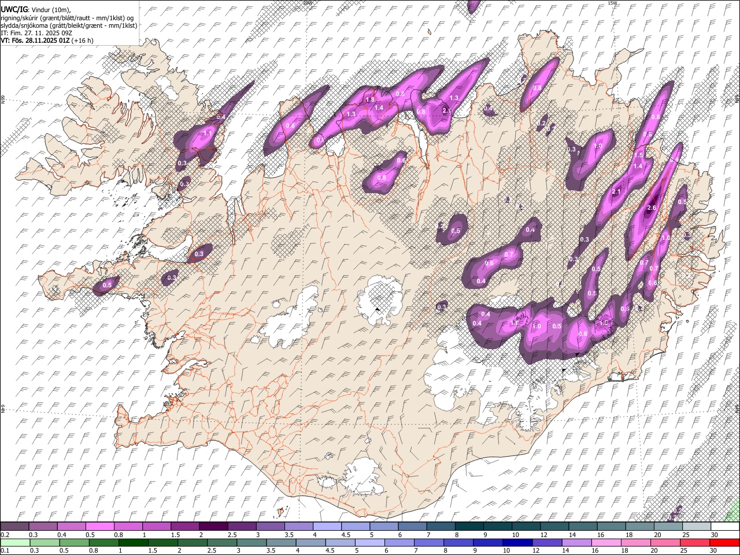Click the 30 label in upper legend row
This screenshot has height=555, width=740.
point(714,535)
